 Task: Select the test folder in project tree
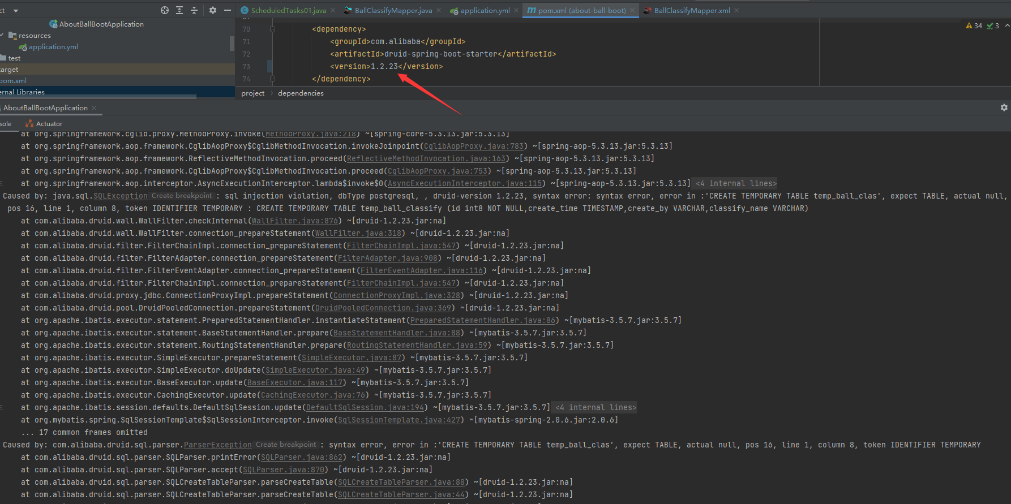pyautogui.click(x=11, y=58)
